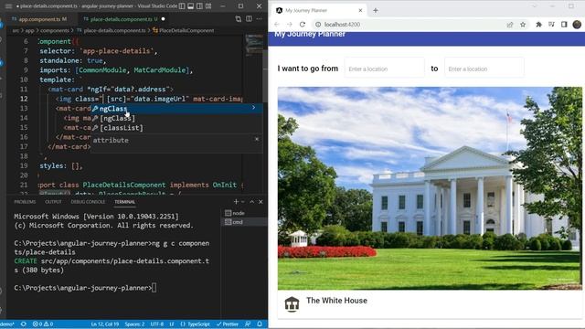Change end of line sequence LF
The width and height of the screenshot is (585, 329).
click(x=172, y=324)
